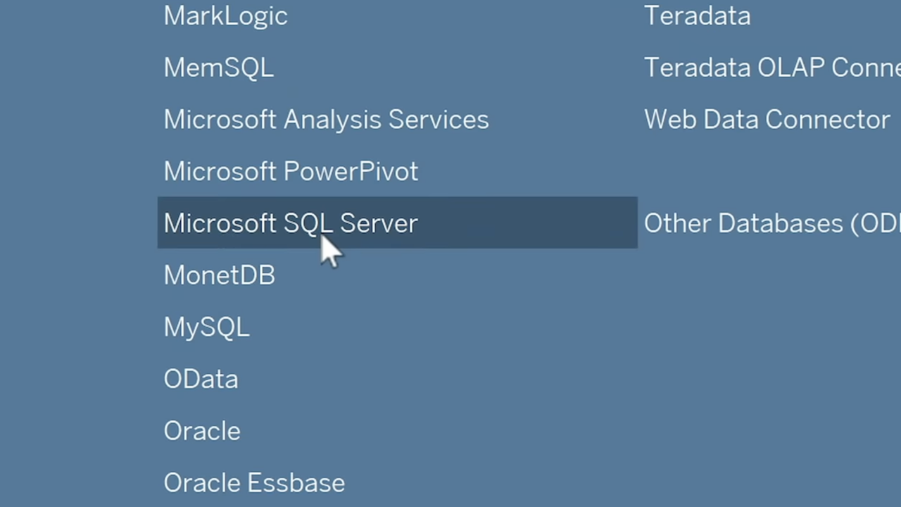Choose Microsoft PowerPivot data source
Viewport: 901px width, 507px height.
(x=291, y=172)
